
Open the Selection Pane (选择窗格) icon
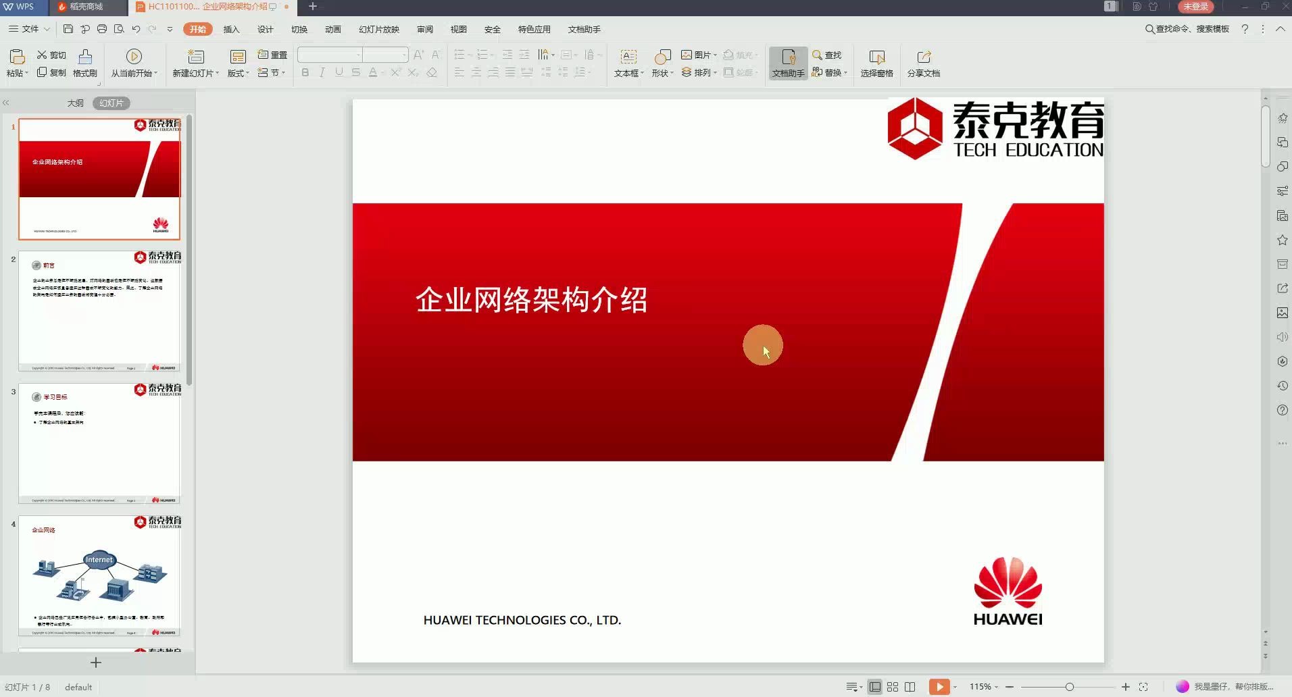click(x=876, y=56)
